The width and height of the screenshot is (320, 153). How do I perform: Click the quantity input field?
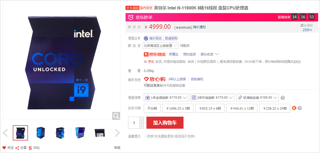click(x=134, y=123)
